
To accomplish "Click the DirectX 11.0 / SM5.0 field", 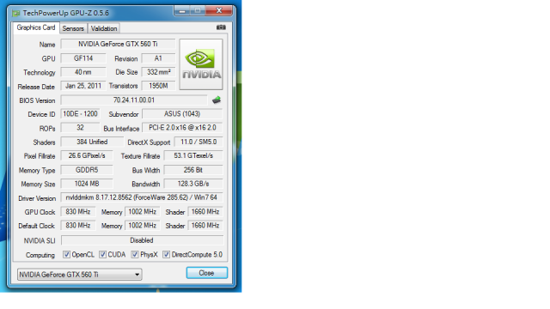I will click(199, 142).
